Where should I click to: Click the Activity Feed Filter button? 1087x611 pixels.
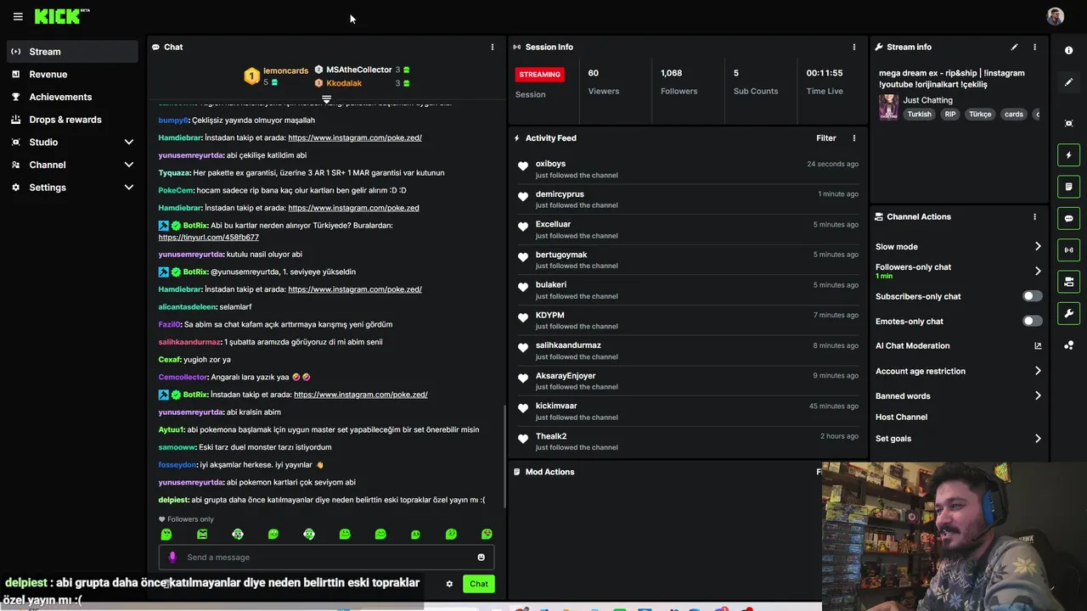coord(826,138)
